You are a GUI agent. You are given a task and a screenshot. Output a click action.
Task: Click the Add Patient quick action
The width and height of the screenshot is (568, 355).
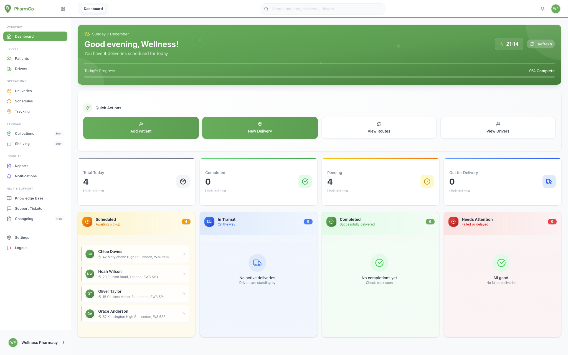point(141,128)
